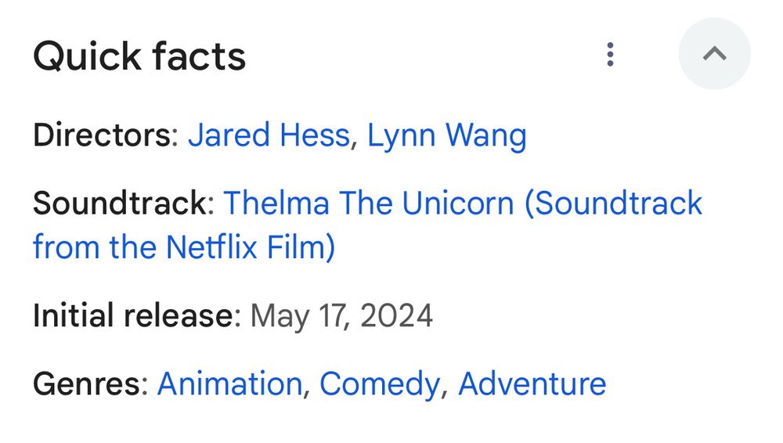Click the Genres label
Viewport: 783px width, 443px height.
tap(90, 384)
